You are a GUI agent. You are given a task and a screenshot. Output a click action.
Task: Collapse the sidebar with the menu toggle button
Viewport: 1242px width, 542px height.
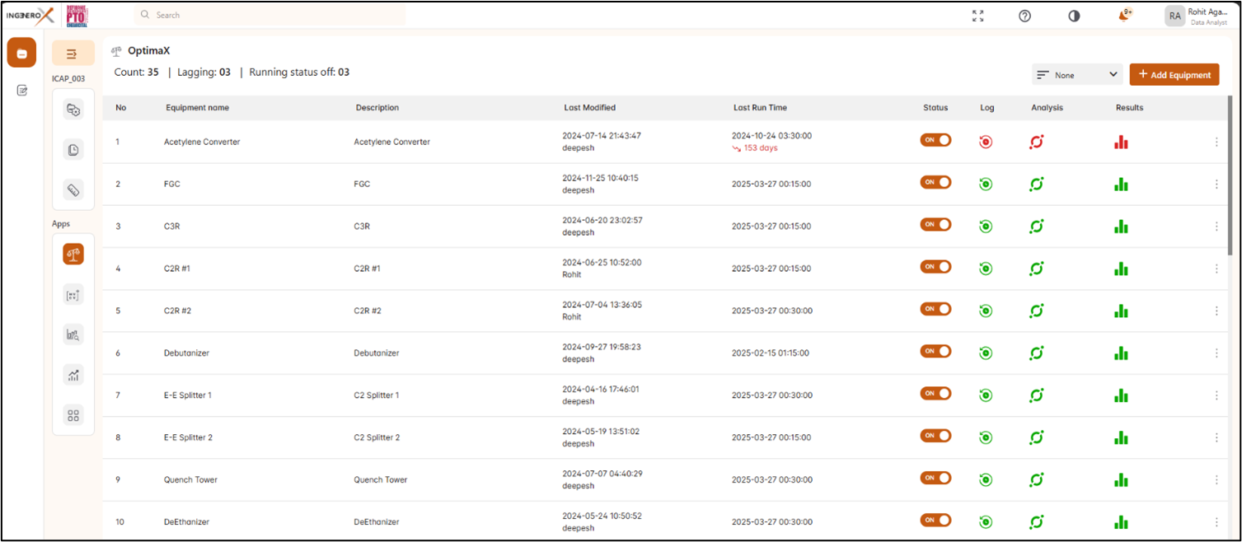click(x=72, y=54)
